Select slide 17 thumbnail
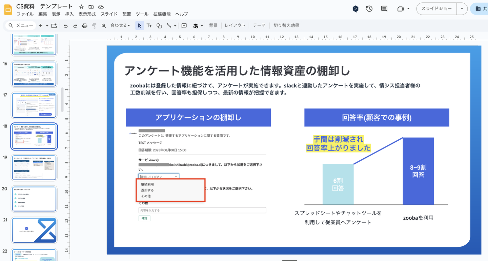Viewport: 488px width, 261px height. pos(34,105)
